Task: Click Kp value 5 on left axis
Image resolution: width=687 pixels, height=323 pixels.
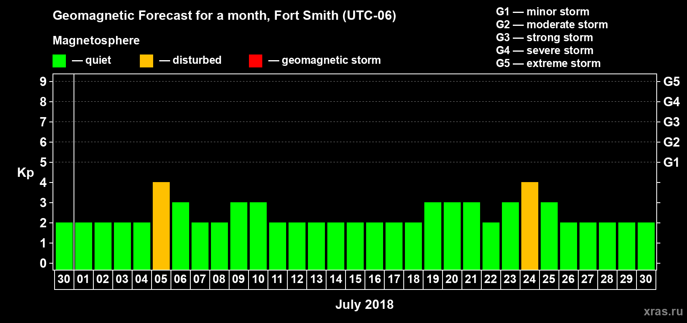Action: (x=43, y=162)
